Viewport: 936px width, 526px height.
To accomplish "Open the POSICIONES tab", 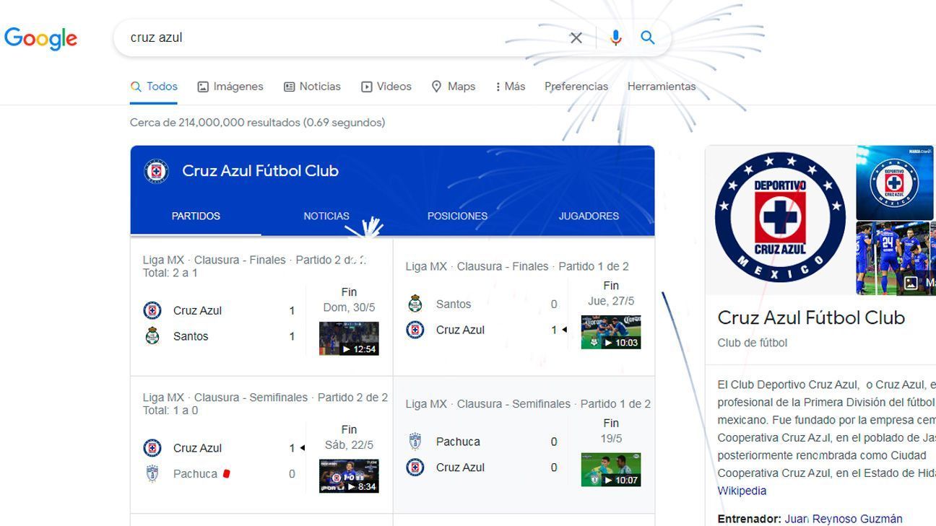I will click(457, 216).
